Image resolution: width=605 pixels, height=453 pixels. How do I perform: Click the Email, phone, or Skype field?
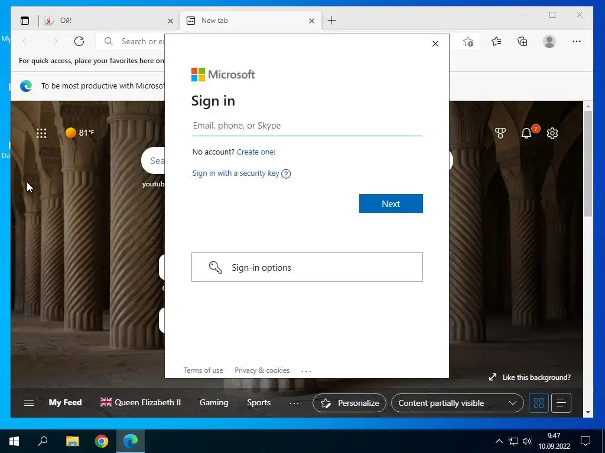pyautogui.click(x=307, y=126)
